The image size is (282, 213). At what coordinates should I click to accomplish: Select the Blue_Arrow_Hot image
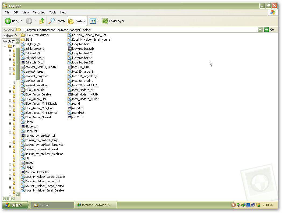(34, 99)
